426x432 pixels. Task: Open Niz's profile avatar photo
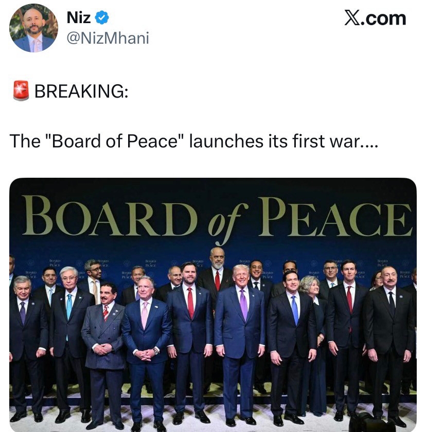pos(33,28)
